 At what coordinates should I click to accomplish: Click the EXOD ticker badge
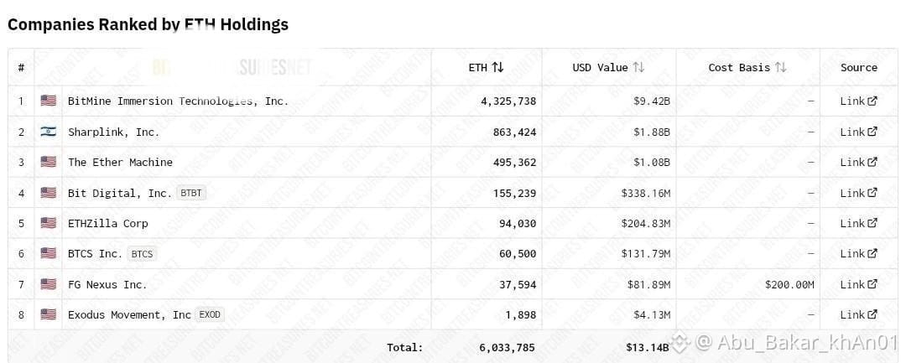[210, 314]
